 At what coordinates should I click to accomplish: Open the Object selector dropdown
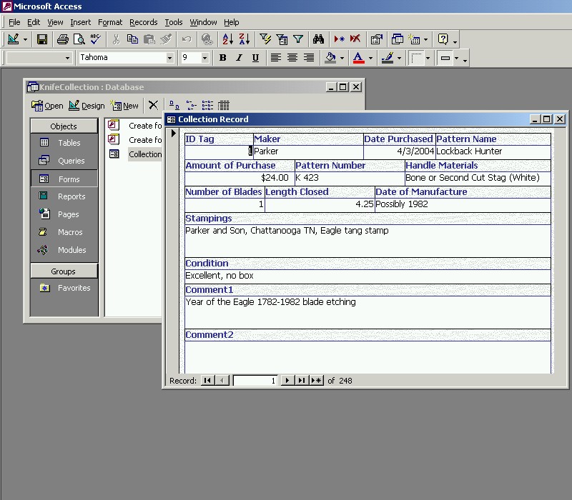(x=67, y=58)
